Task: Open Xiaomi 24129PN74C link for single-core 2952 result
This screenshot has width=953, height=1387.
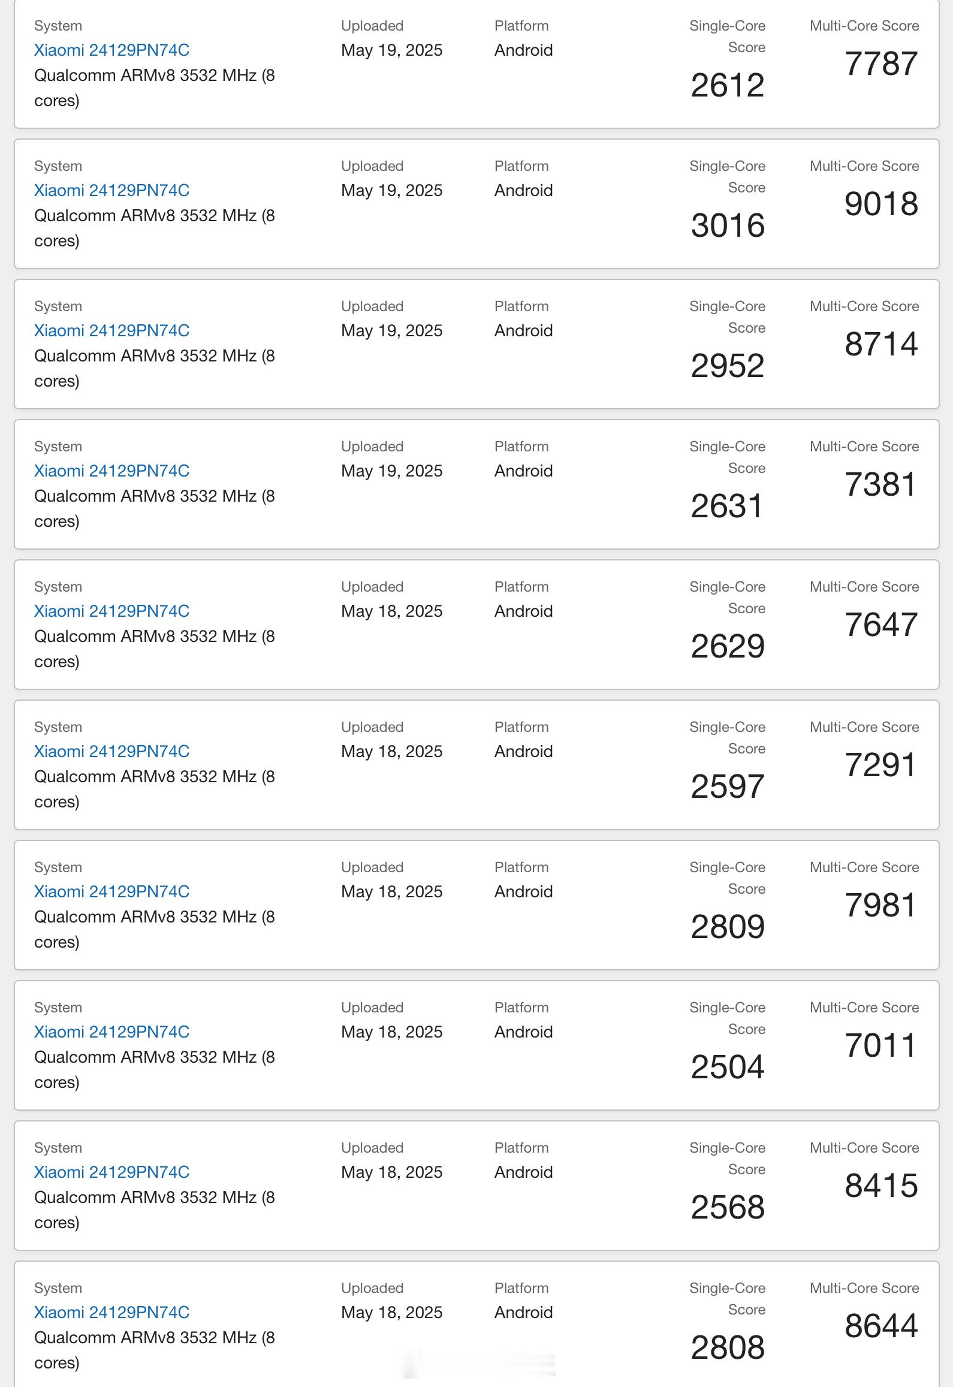Action: 111,331
